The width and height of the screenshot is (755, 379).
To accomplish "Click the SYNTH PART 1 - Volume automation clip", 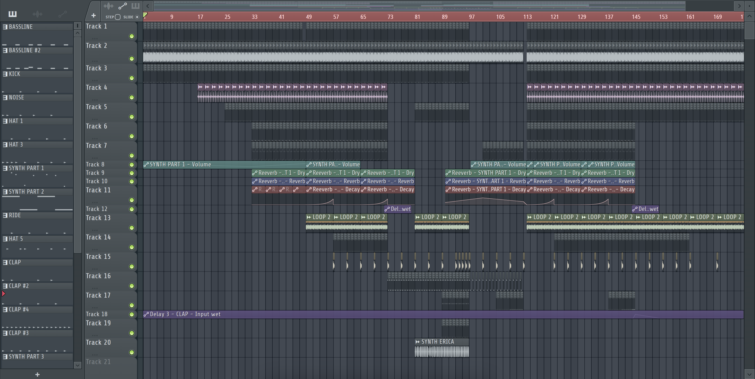I will (x=224, y=164).
